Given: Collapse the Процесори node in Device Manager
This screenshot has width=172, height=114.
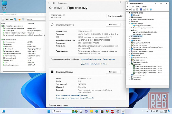Looking at the screenshot, I should click(129, 64).
